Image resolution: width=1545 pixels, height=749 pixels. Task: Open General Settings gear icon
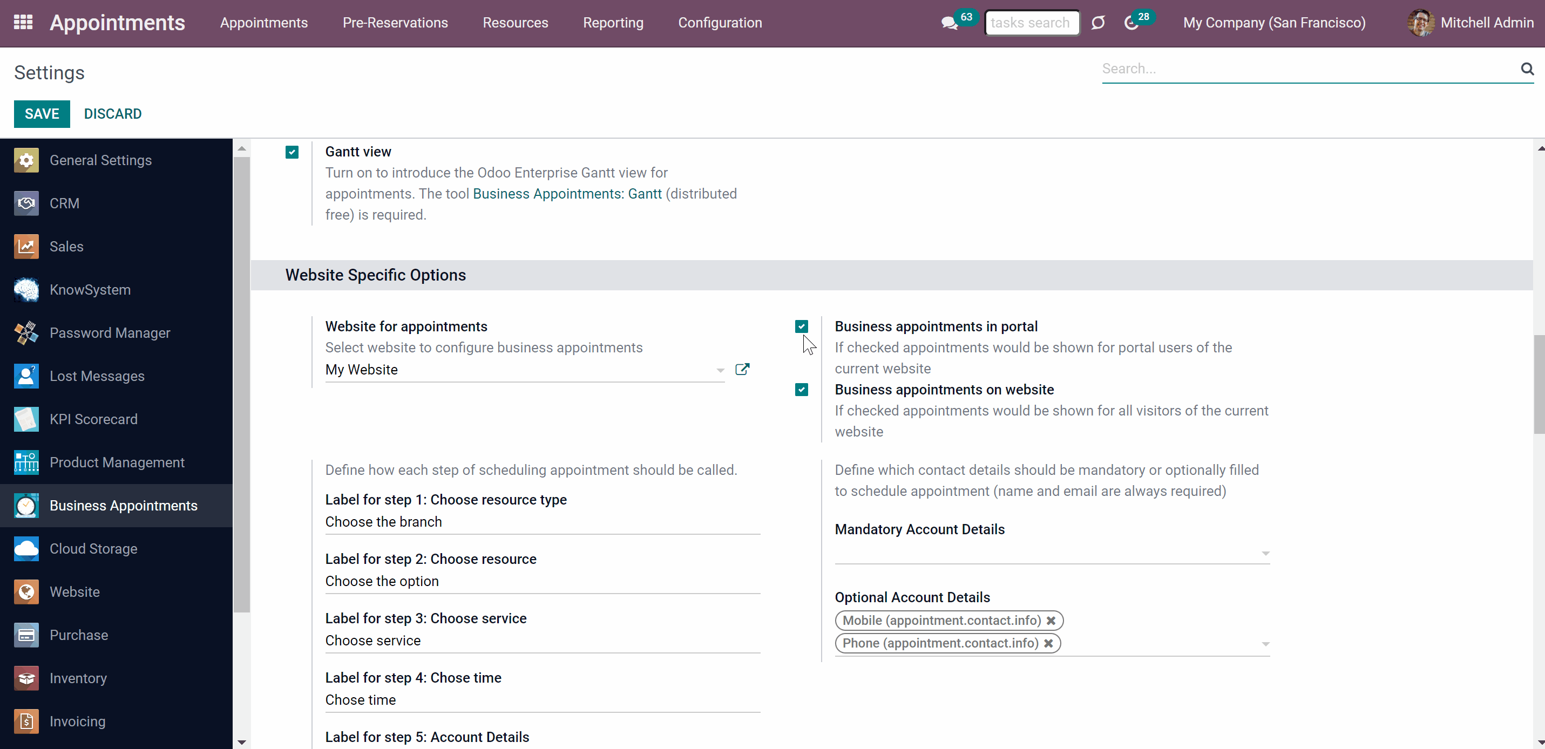point(26,160)
